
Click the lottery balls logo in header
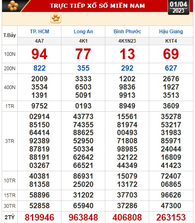pos(13,6)
